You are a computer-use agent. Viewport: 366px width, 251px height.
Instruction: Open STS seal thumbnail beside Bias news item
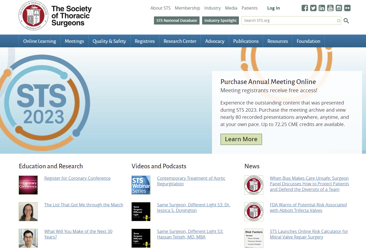[x=254, y=185]
